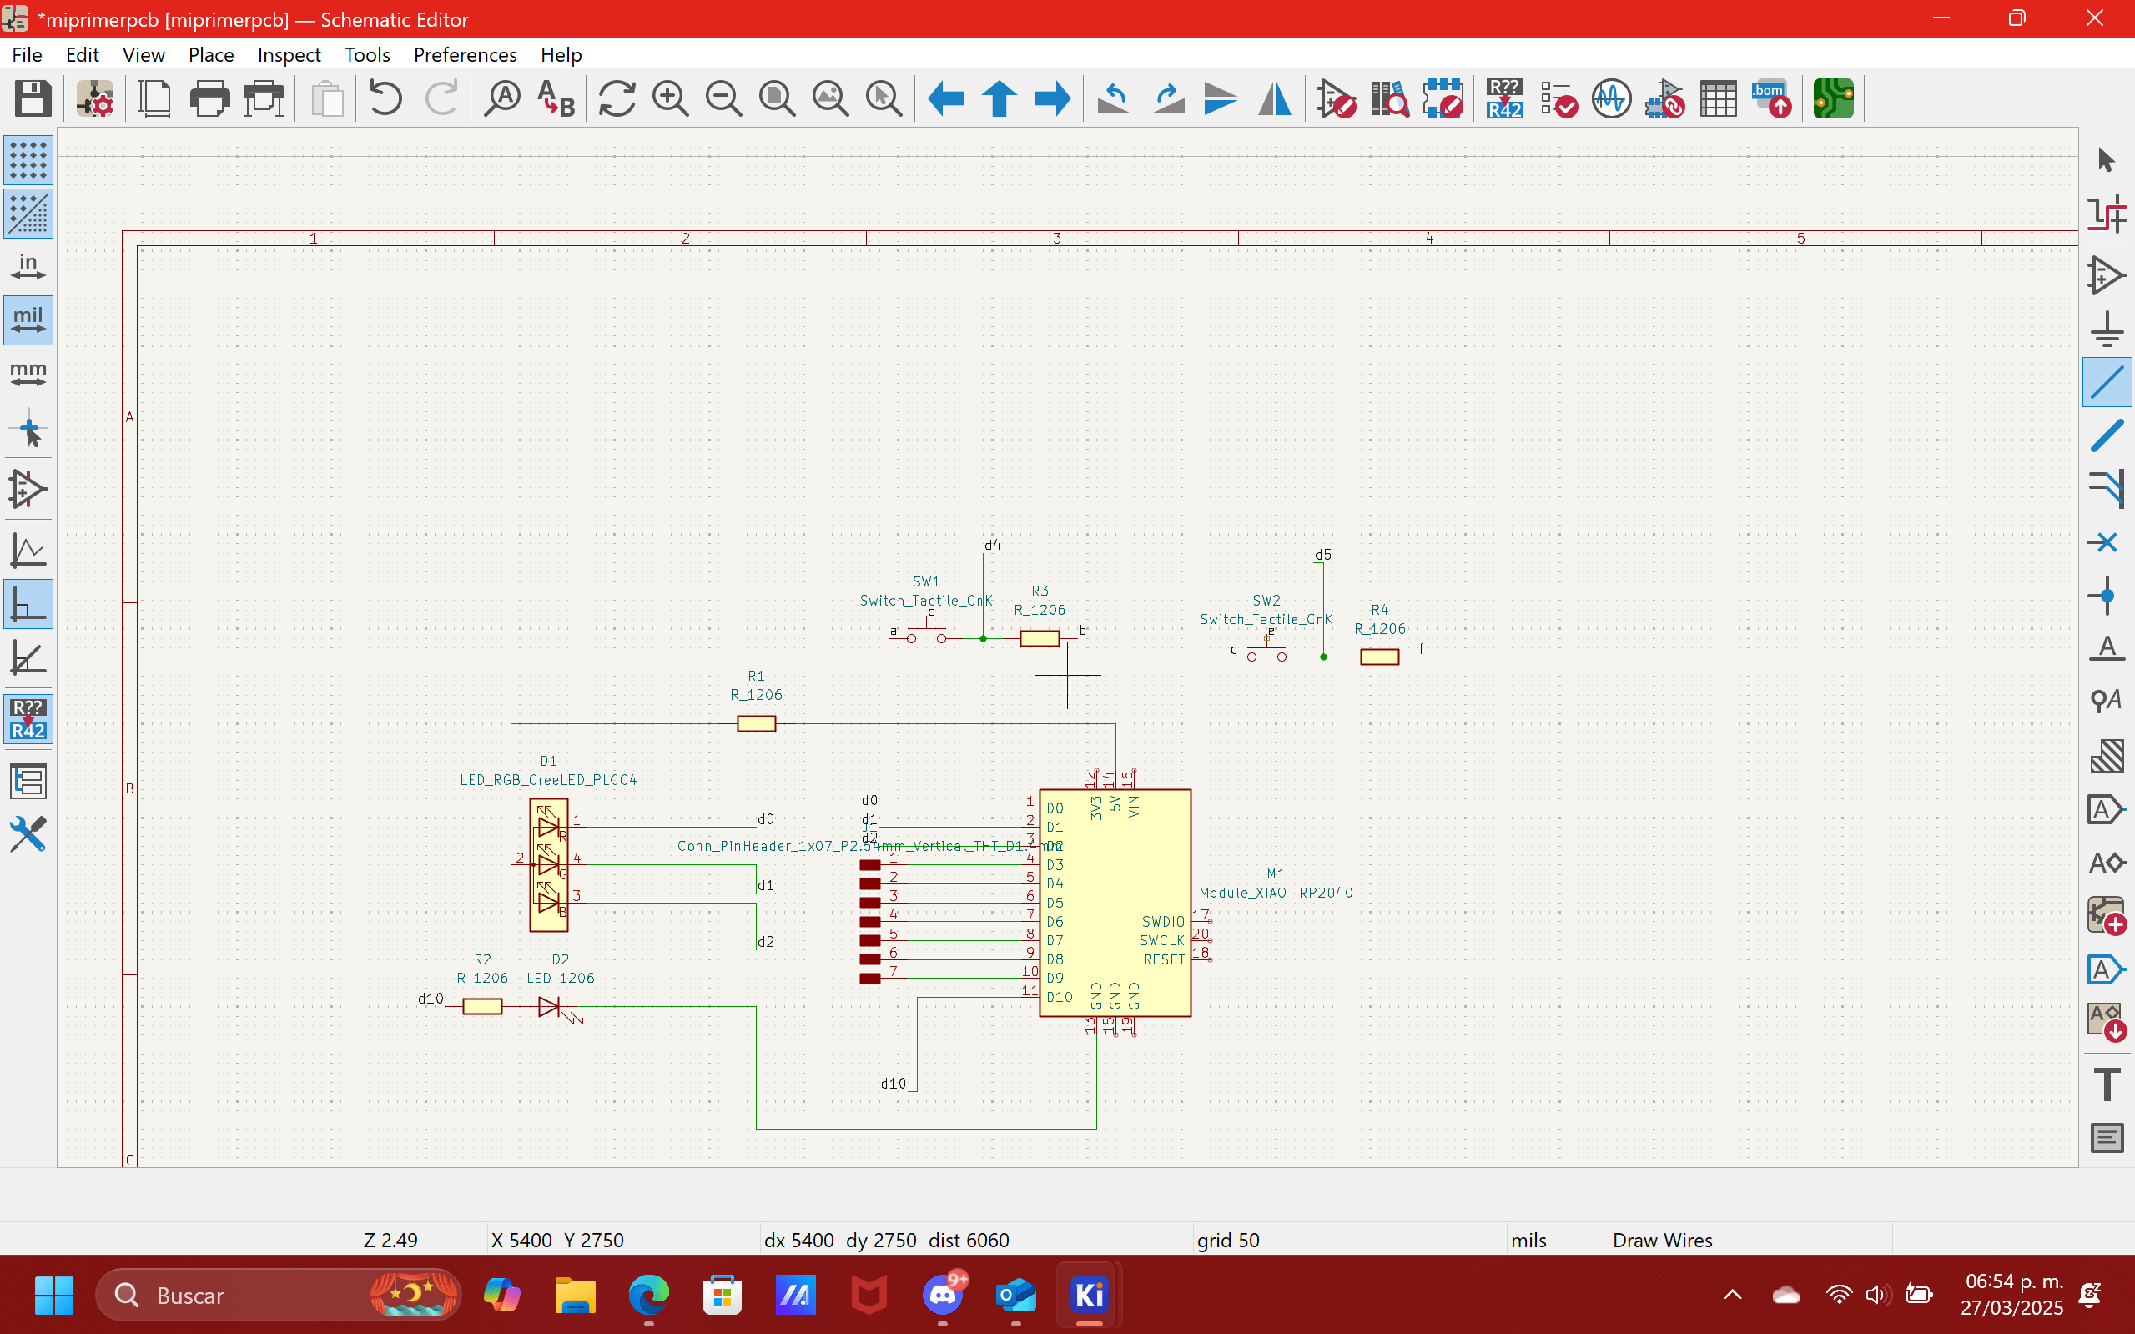Open the Find tool
Screen dimensions: 2135x1334
click(503, 98)
